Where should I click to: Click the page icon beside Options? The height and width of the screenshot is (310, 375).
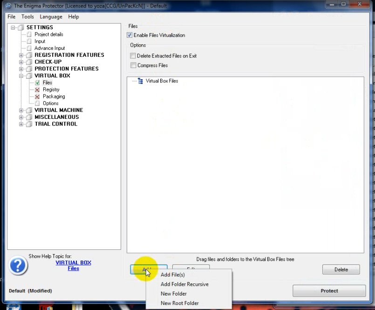(x=37, y=103)
